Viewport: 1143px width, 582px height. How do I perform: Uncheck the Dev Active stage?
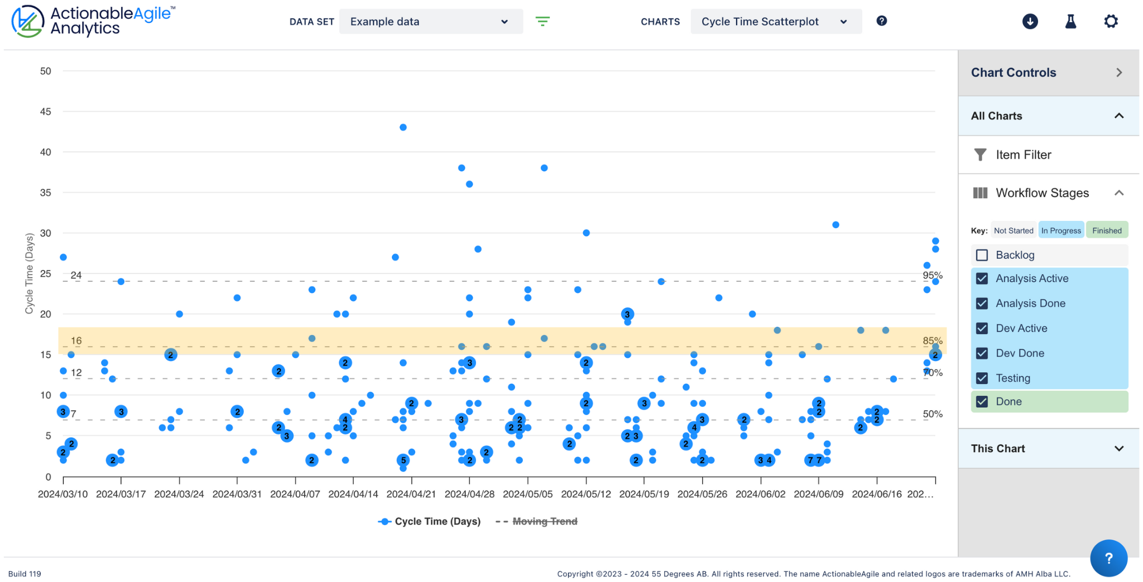pyautogui.click(x=982, y=328)
